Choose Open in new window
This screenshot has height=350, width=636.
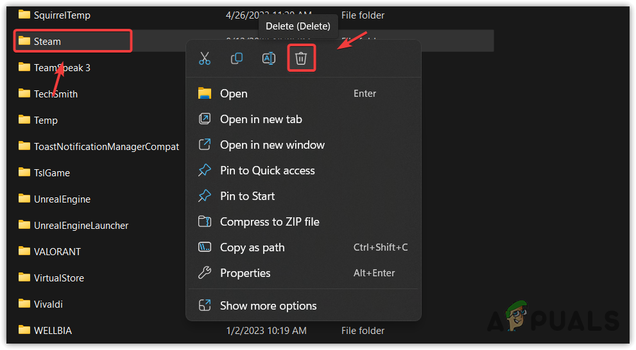(x=272, y=145)
